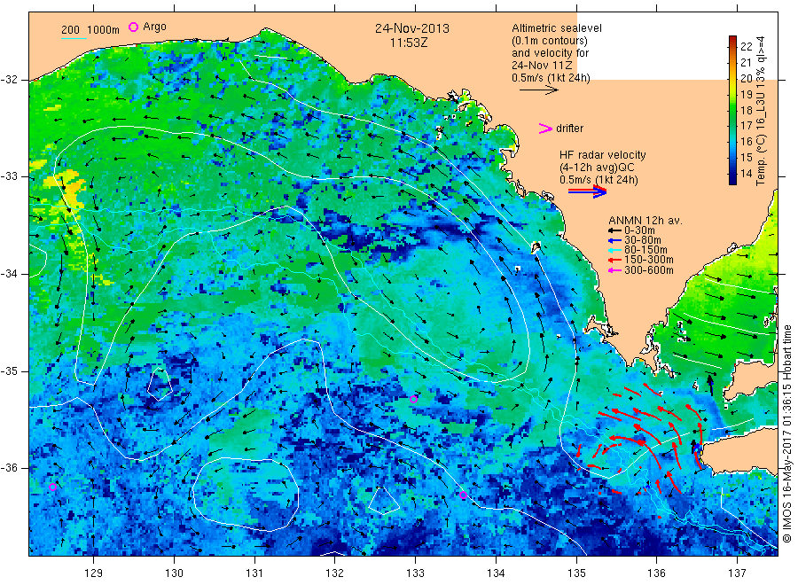The width and height of the screenshot is (798, 585).
Task: Click the 14 degree mark on the color scale
Action: [x=746, y=173]
